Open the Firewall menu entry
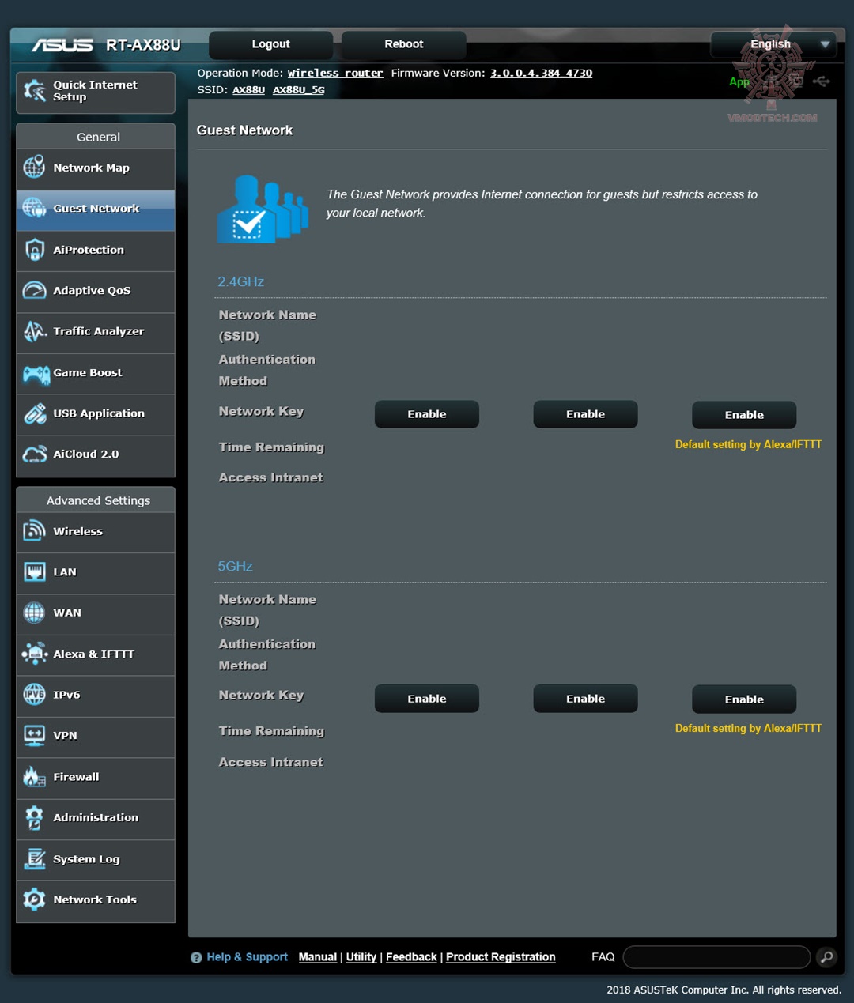 [96, 777]
